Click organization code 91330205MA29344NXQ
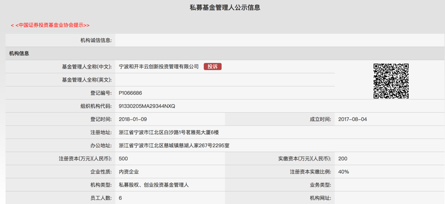 pos(147,106)
